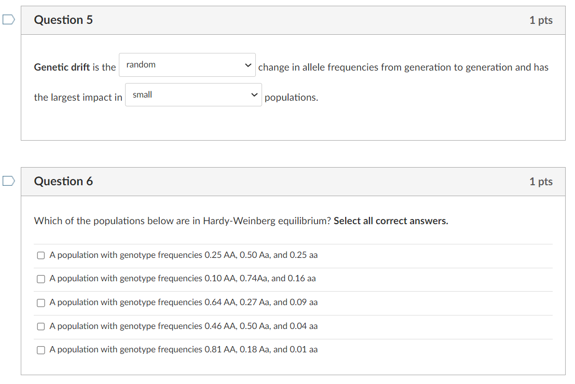The image size is (575, 384).
Task: Click the 'Question 6' heading
Action: [x=63, y=182]
